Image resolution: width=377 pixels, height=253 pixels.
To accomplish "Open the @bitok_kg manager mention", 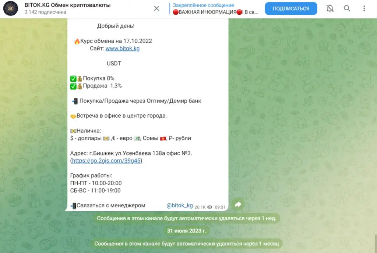I will pyautogui.click(x=180, y=206).
